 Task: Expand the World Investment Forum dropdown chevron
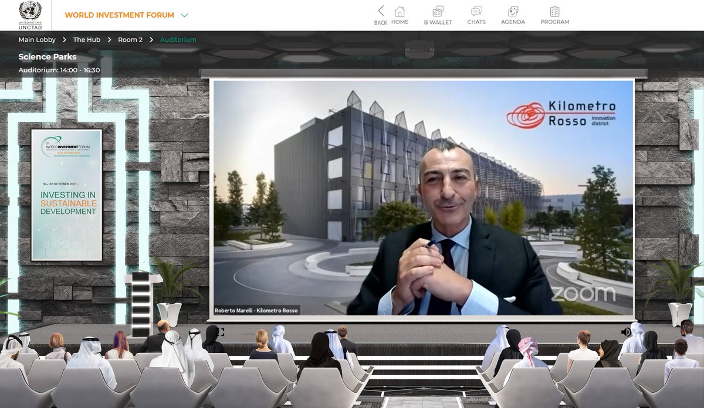184,15
